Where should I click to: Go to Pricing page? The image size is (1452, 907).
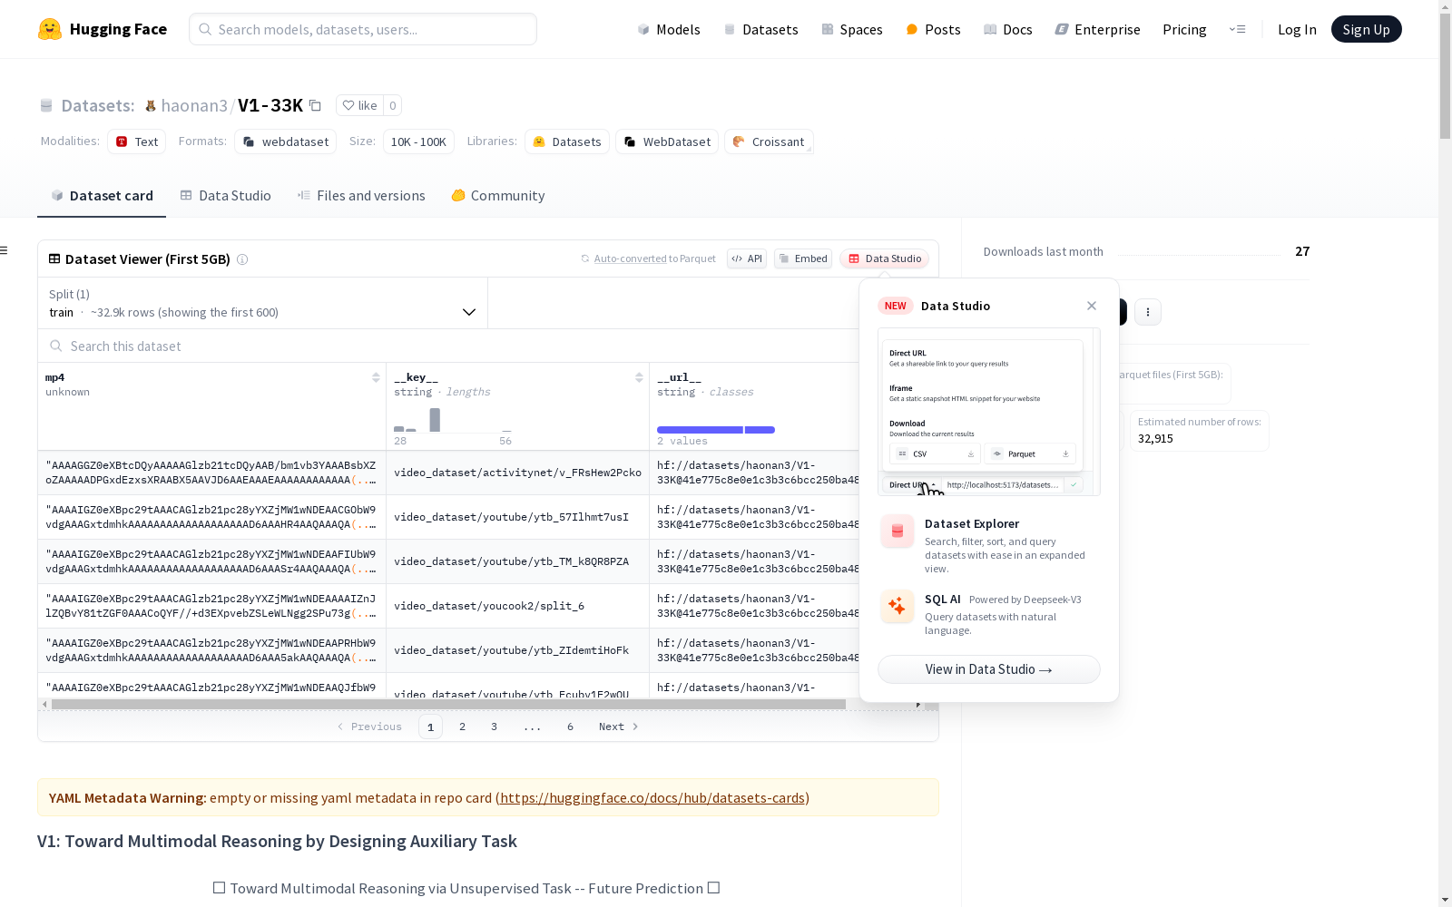1184,29
